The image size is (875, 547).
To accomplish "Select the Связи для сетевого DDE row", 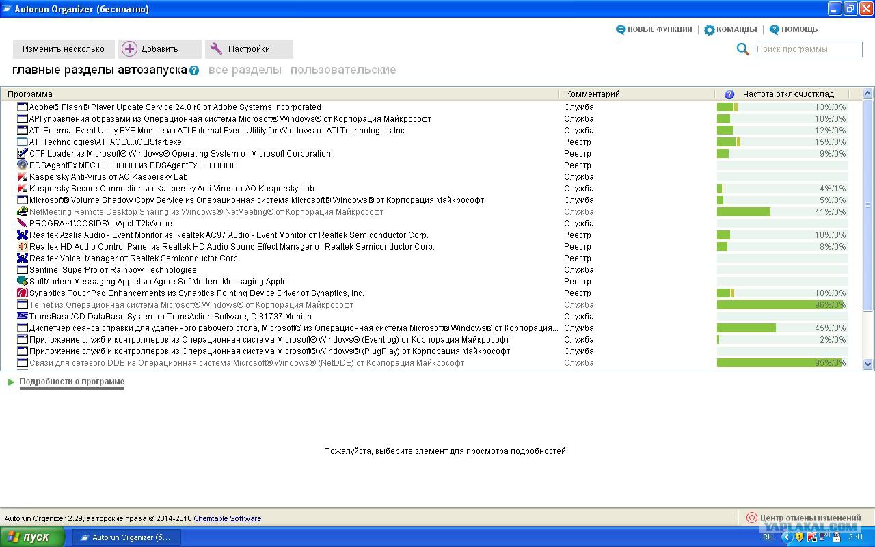I will [x=432, y=363].
